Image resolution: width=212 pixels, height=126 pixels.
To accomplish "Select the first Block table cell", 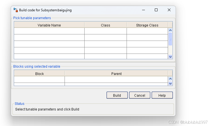I will pos(39,79).
